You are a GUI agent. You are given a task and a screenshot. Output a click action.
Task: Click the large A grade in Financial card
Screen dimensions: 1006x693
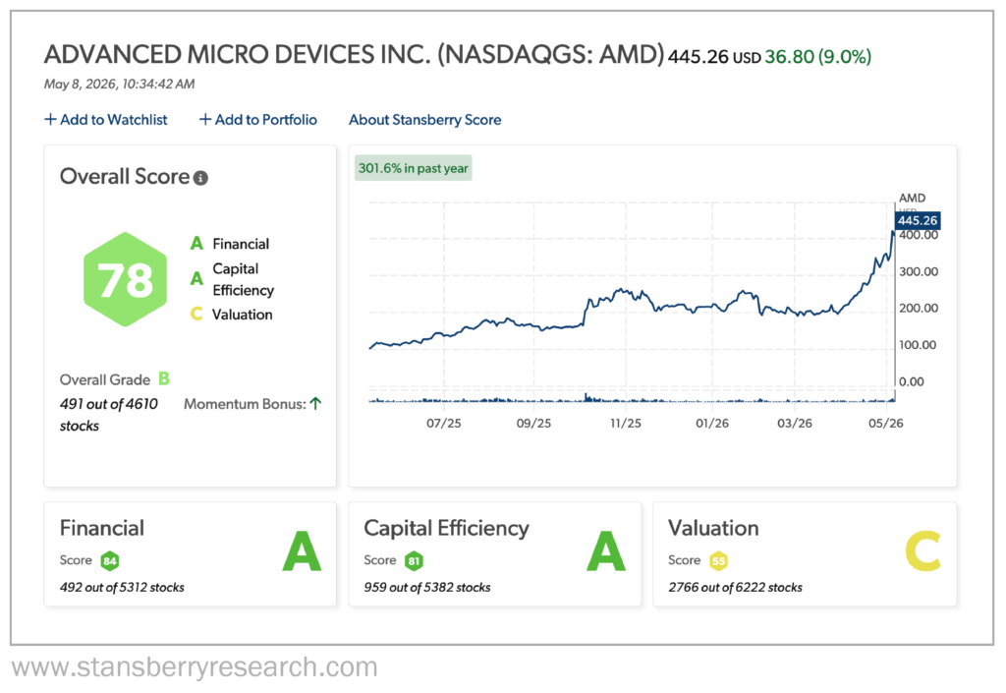tap(302, 551)
